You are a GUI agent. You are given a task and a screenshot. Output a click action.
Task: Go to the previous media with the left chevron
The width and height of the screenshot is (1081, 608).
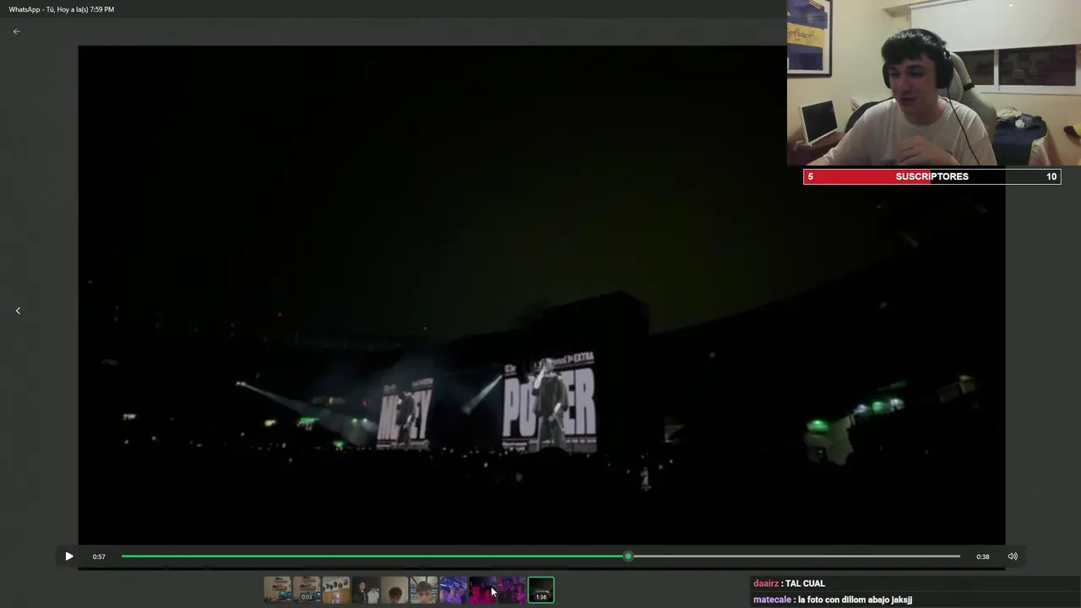click(18, 311)
